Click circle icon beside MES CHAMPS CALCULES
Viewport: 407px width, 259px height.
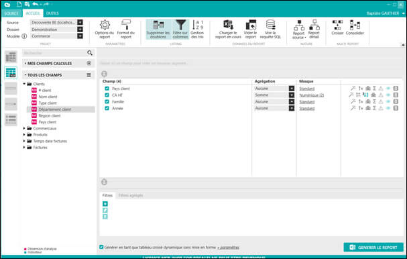(89, 63)
